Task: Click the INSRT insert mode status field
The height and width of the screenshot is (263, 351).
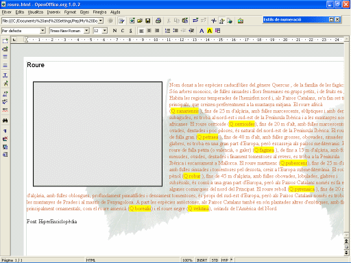Action: click(x=202, y=260)
